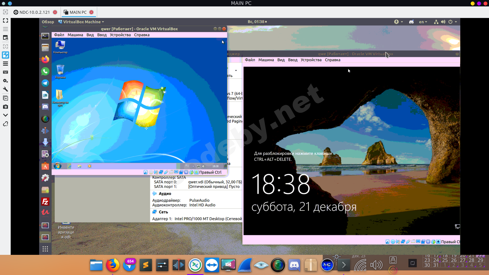Toggle the volume icon in bottom panel
489x275 pixels.
(376, 265)
